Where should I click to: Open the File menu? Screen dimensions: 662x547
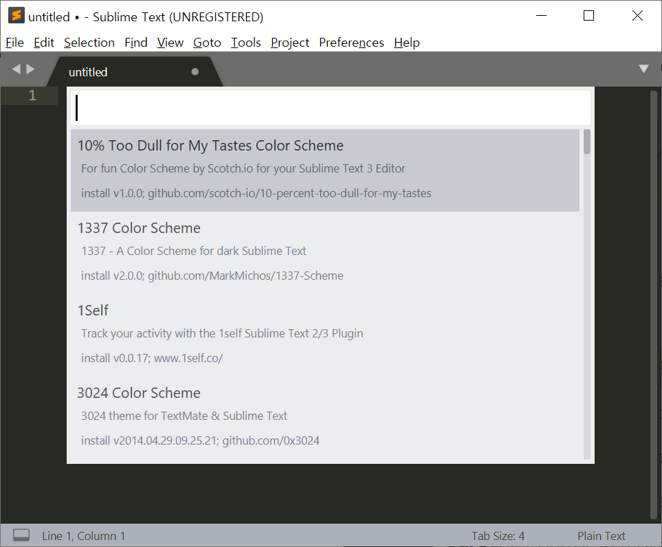tap(14, 43)
